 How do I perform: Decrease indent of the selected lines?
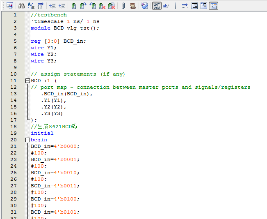[x=62, y=6]
